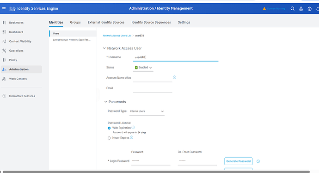Screen dimensions: 319x173
Task: Open the search magnifier icon
Action: 292,9
